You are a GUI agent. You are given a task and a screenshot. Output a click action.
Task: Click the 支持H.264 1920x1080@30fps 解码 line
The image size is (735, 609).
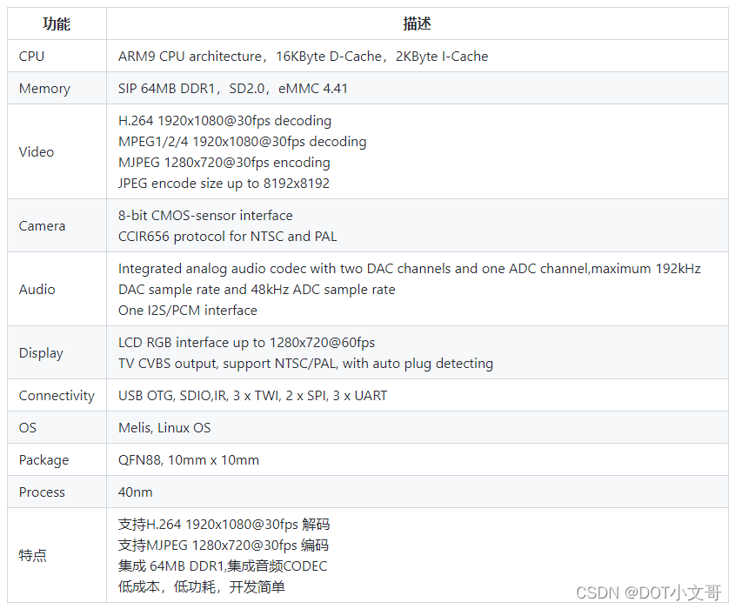click(224, 525)
